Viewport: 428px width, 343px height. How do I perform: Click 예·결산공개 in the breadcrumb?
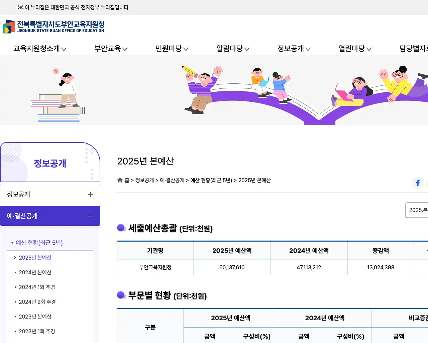pos(172,180)
